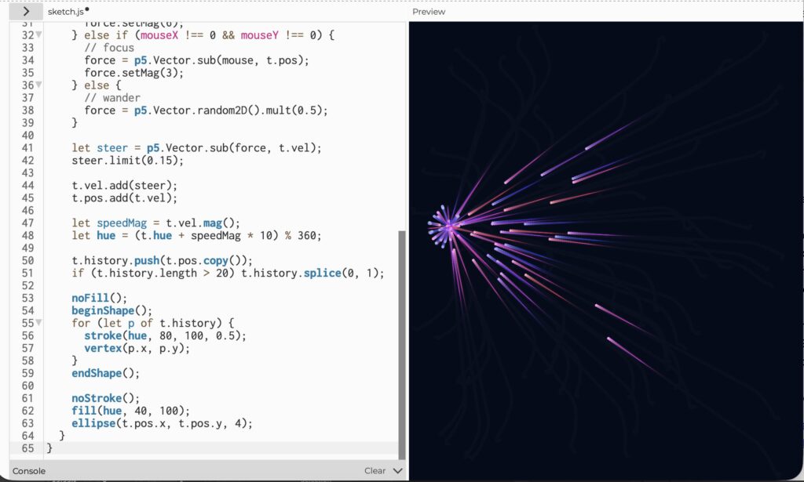The width and height of the screenshot is (804, 482).
Task: Click the steer.limit(0.15) statement
Action: (x=127, y=161)
